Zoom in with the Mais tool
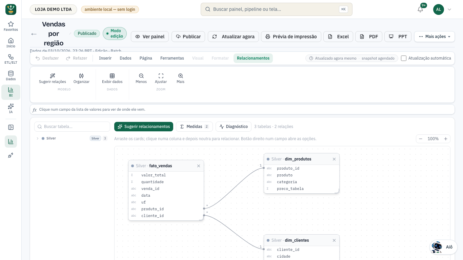463x260 pixels. (x=181, y=79)
